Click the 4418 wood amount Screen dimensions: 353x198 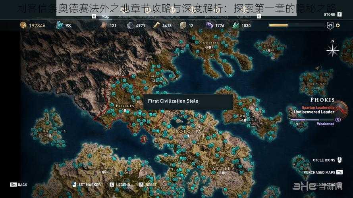point(167,26)
